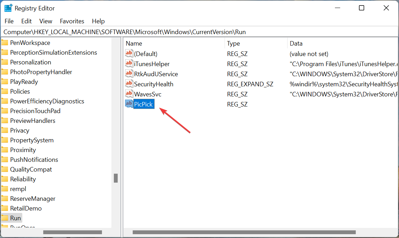
Task: Open the Edit menu
Action: point(26,21)
